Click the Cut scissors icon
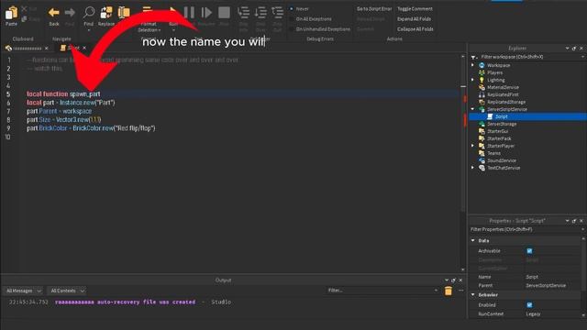Image resolution: width=587 pixels, height=330 pixels. (24, 8)
